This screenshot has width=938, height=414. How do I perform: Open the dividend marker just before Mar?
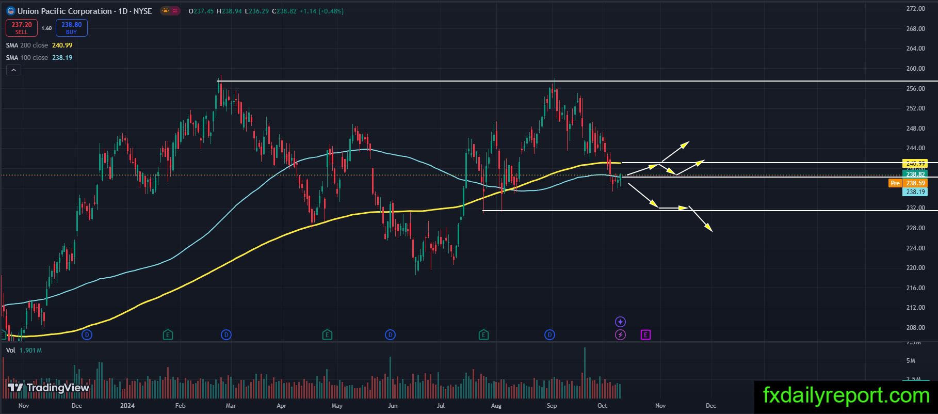226,335
